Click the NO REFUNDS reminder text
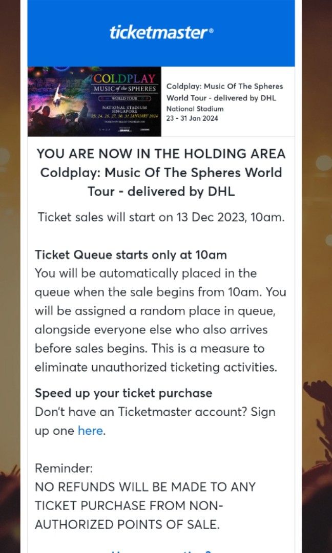Screen dimensions: 332x553 [145, 505]
